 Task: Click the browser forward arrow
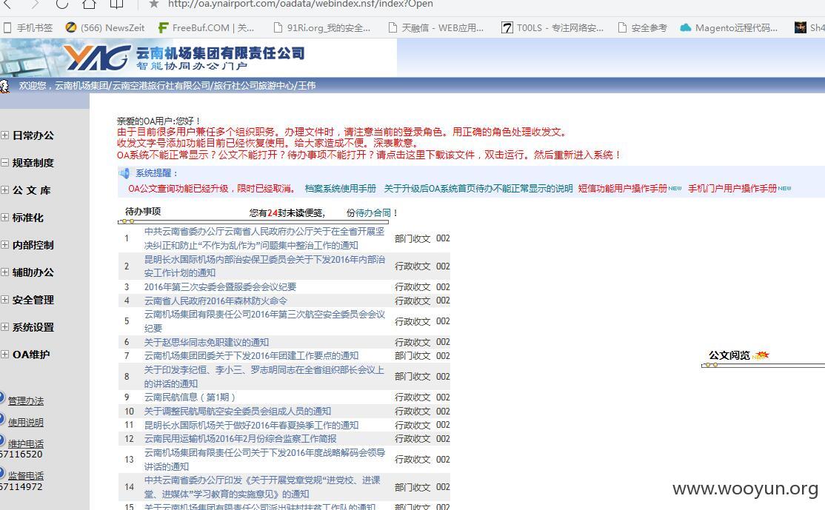click(35, 4)
